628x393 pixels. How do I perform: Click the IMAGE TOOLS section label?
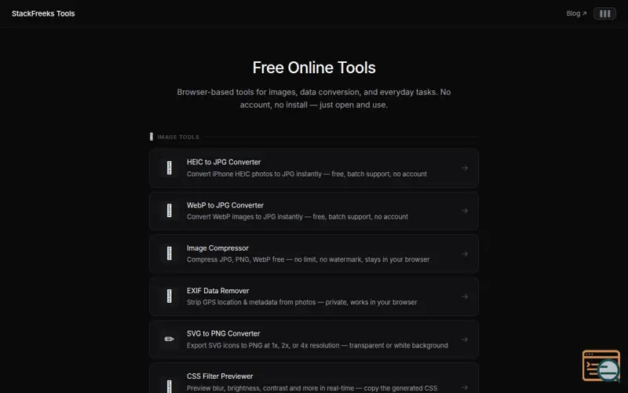pyautogui.click(x=178, y=137)
